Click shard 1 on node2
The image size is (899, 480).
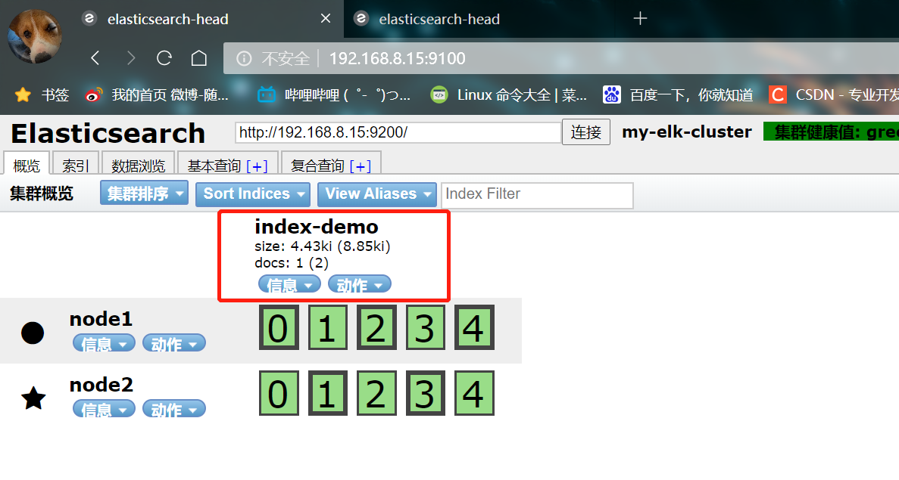[327, 393]
